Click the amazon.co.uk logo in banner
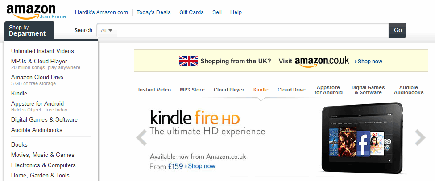435x181 pixels. (x=322, y=62)
